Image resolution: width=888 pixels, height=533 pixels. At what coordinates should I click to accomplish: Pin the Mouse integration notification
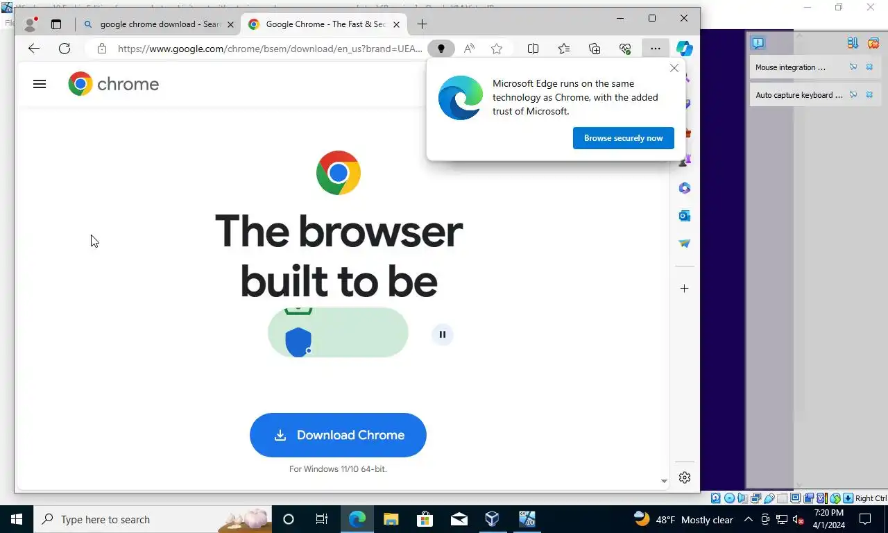[x=853, y=67]
